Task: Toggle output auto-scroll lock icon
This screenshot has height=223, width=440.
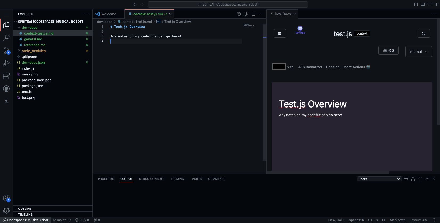Action: tap(413, 179)
